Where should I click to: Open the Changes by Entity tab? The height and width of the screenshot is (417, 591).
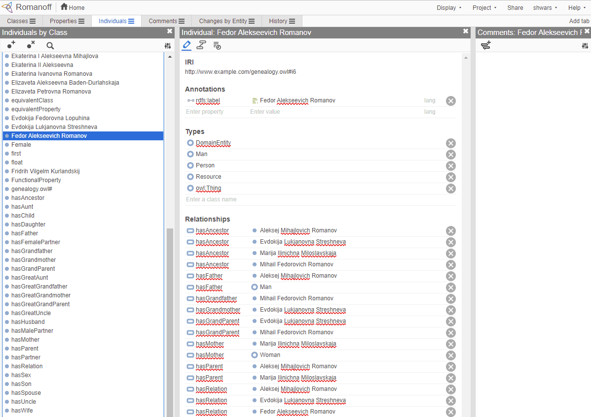tap(226, 21)
